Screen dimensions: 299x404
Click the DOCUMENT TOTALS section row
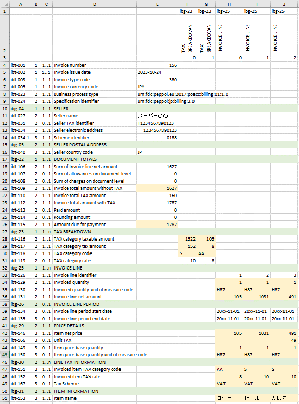pos(154,159)
